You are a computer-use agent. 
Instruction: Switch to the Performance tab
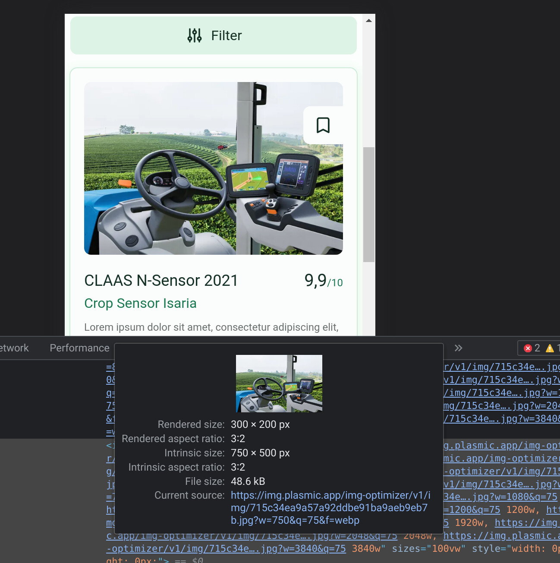click(x=79, y=348)
